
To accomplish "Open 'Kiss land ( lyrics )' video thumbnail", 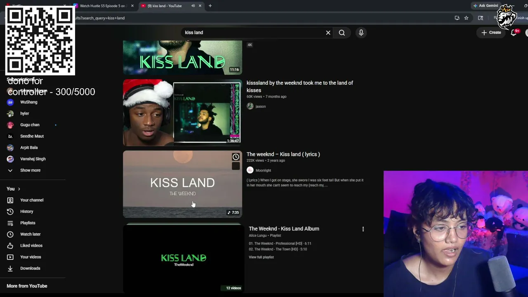I will pos(182,184).
